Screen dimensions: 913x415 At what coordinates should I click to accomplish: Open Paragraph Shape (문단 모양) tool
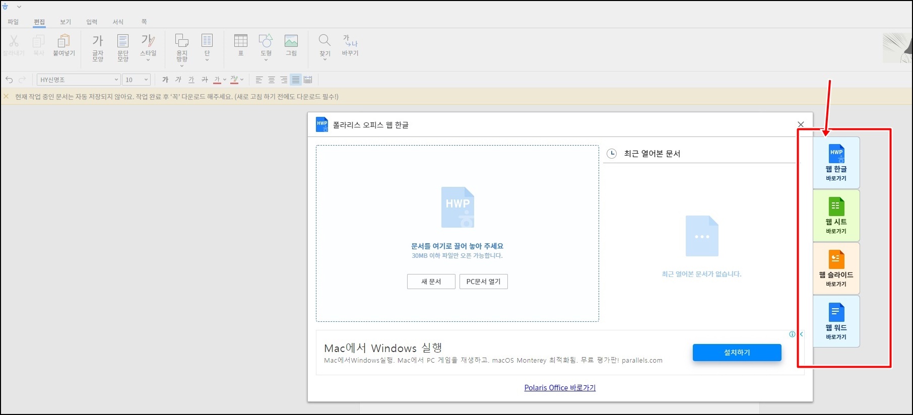(123, 48)
